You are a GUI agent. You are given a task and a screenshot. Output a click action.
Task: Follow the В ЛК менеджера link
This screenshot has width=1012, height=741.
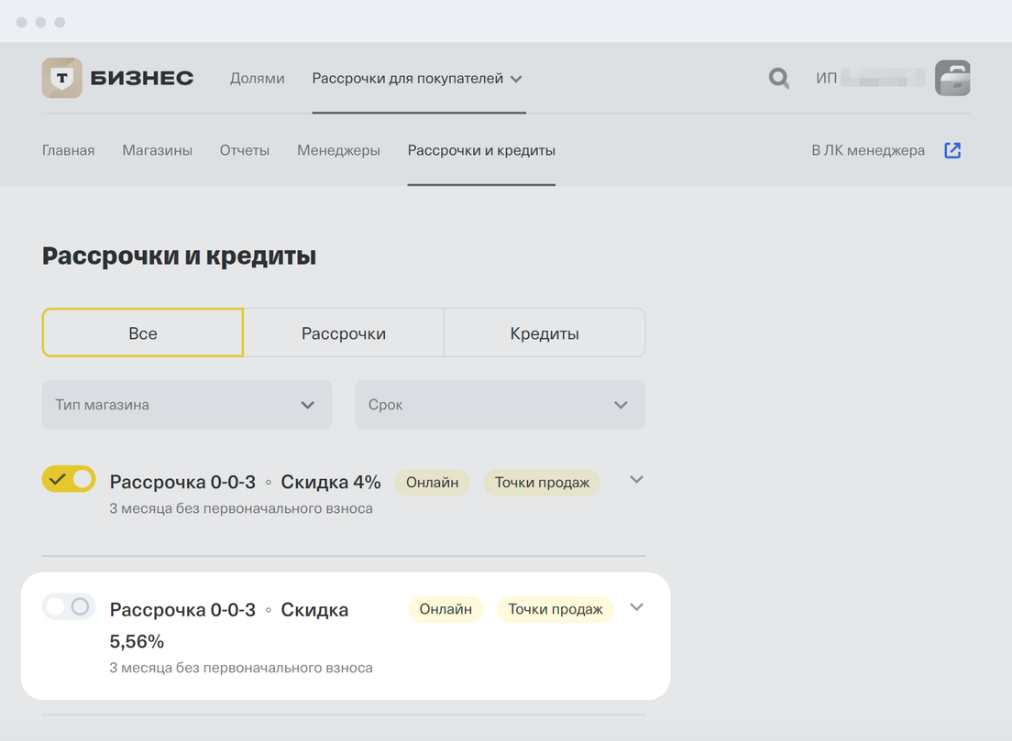click(868, 150)
